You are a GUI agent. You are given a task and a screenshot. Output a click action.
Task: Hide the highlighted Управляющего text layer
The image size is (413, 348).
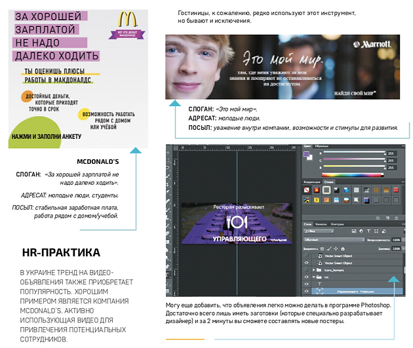pos(307,291)
